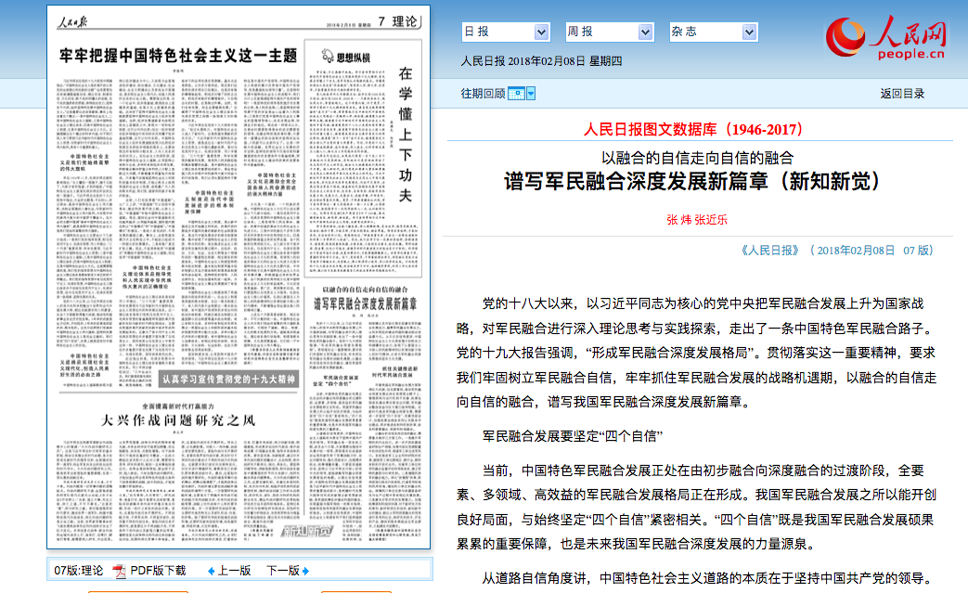The image size is (968, 593).
Task: Click the 07版:理论 label
Action: click(78, 571)
